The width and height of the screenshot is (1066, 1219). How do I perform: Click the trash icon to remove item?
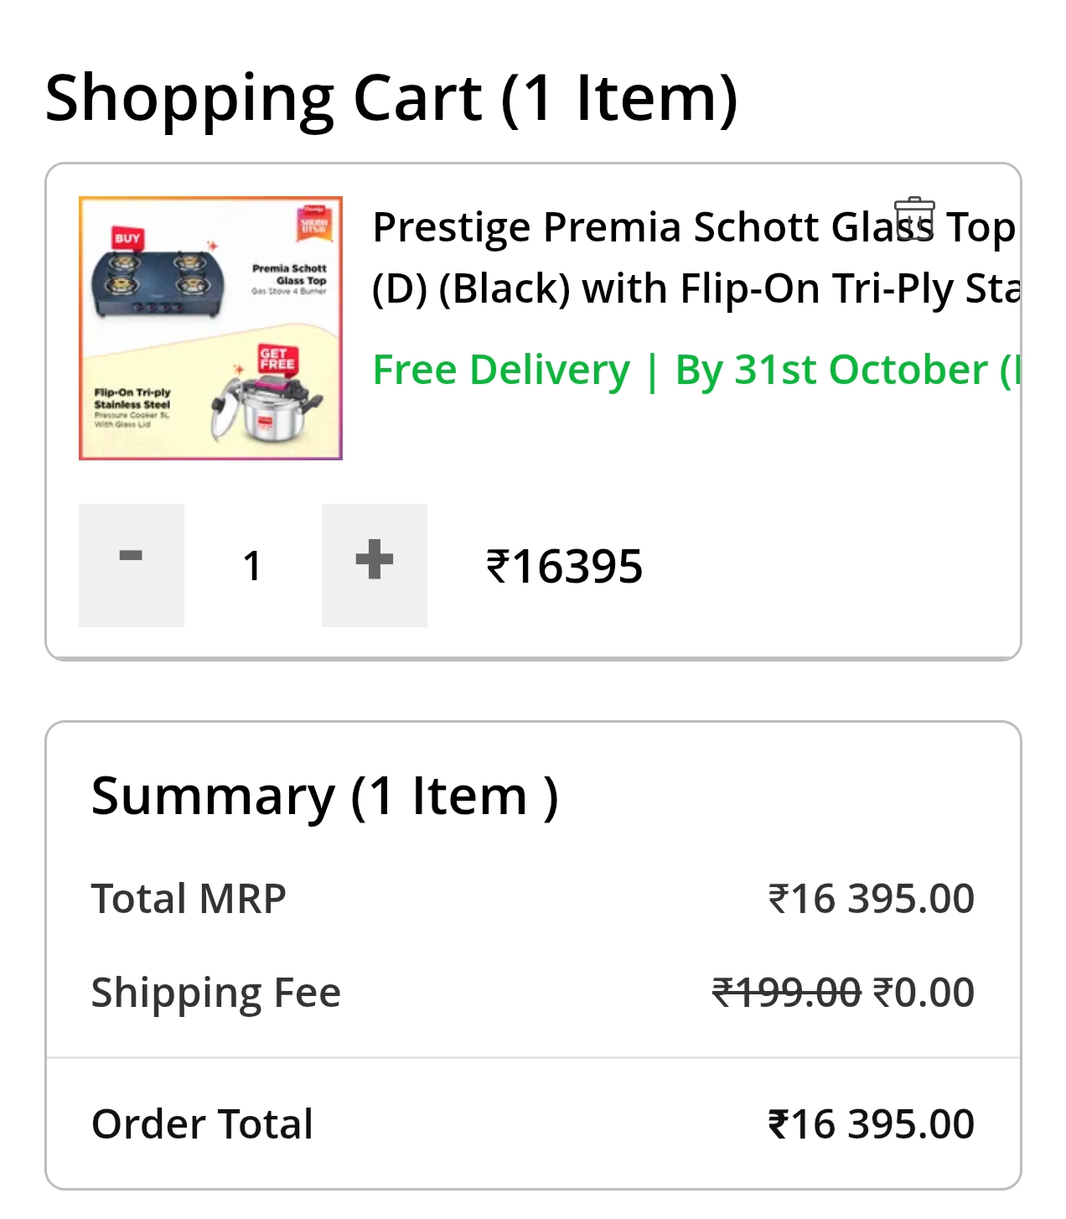913,220
